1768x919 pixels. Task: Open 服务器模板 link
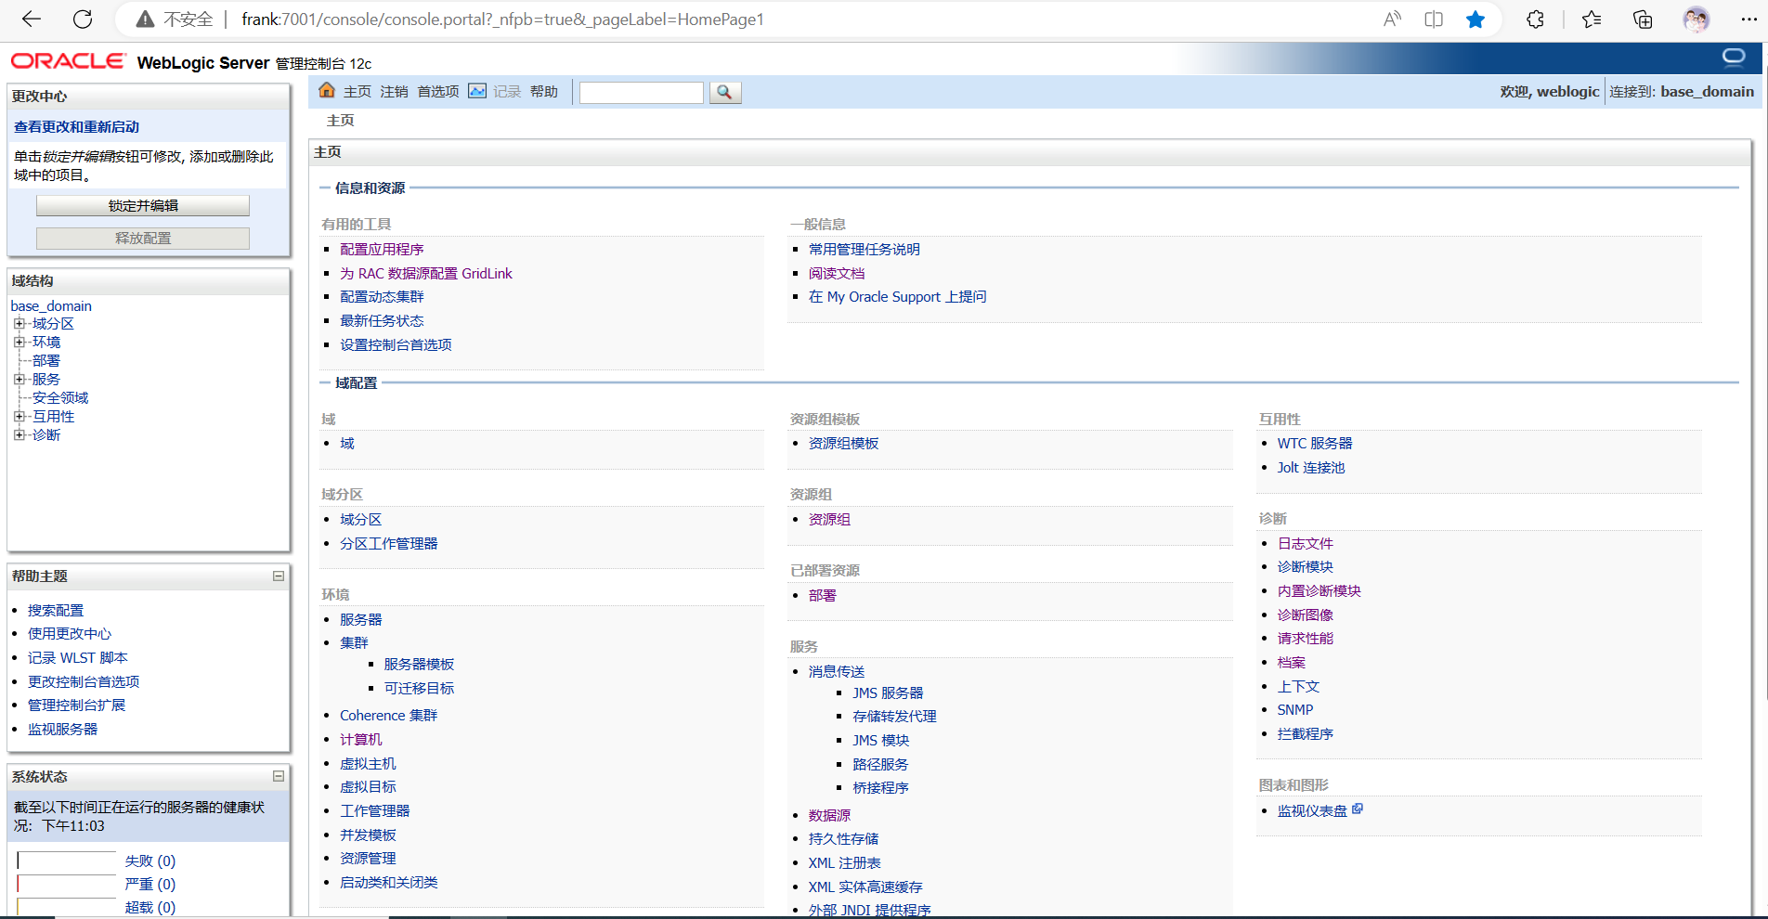(x=420, y=664)
